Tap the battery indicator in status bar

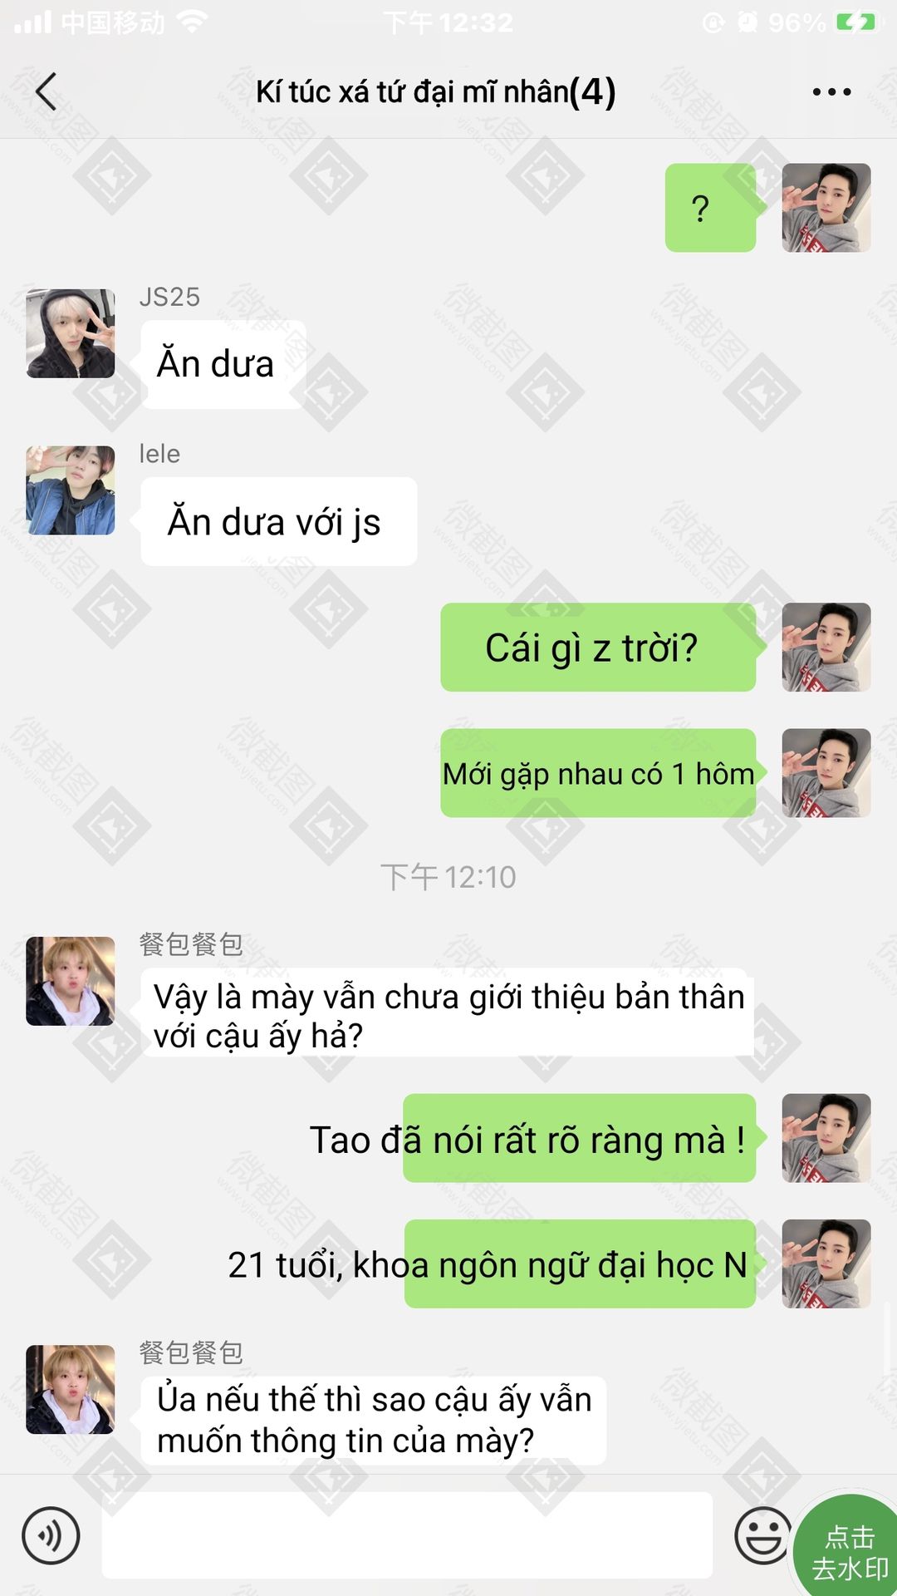click(x=856, y=22)
